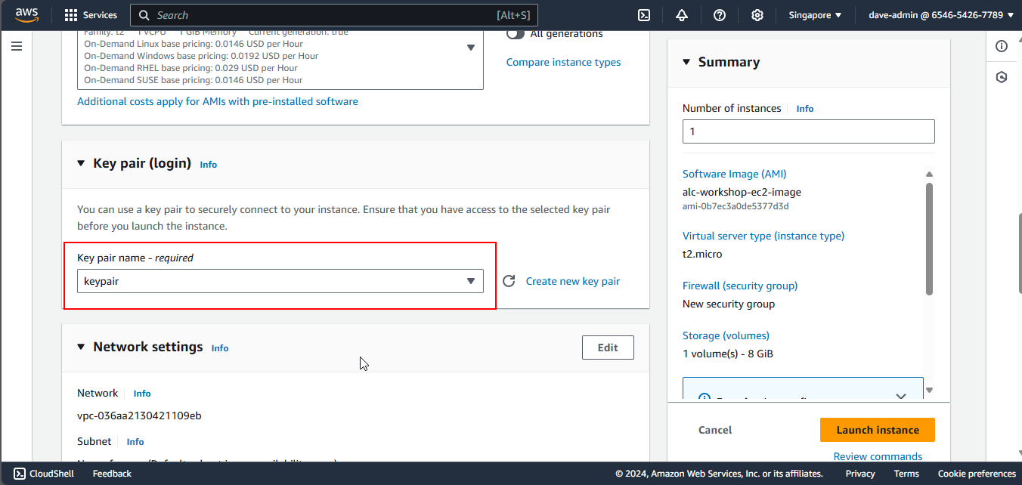Collapse the Network settings section
The height and width of the screenshot is (485, 1022).
(82, 347)
